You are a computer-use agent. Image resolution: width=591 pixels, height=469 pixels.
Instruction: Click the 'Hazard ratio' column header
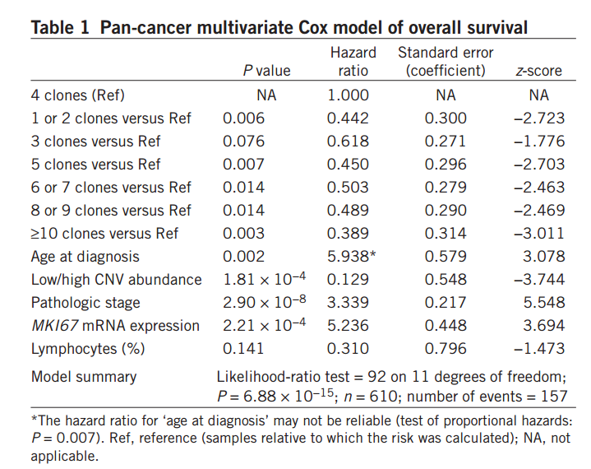pyautogui.click(x=353, y=62)
